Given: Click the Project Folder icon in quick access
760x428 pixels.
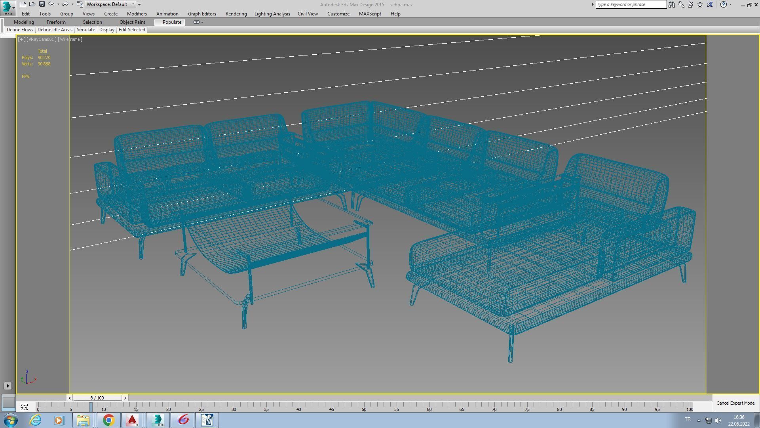Looking at the screenshot, I should click(x=80, y=4).
